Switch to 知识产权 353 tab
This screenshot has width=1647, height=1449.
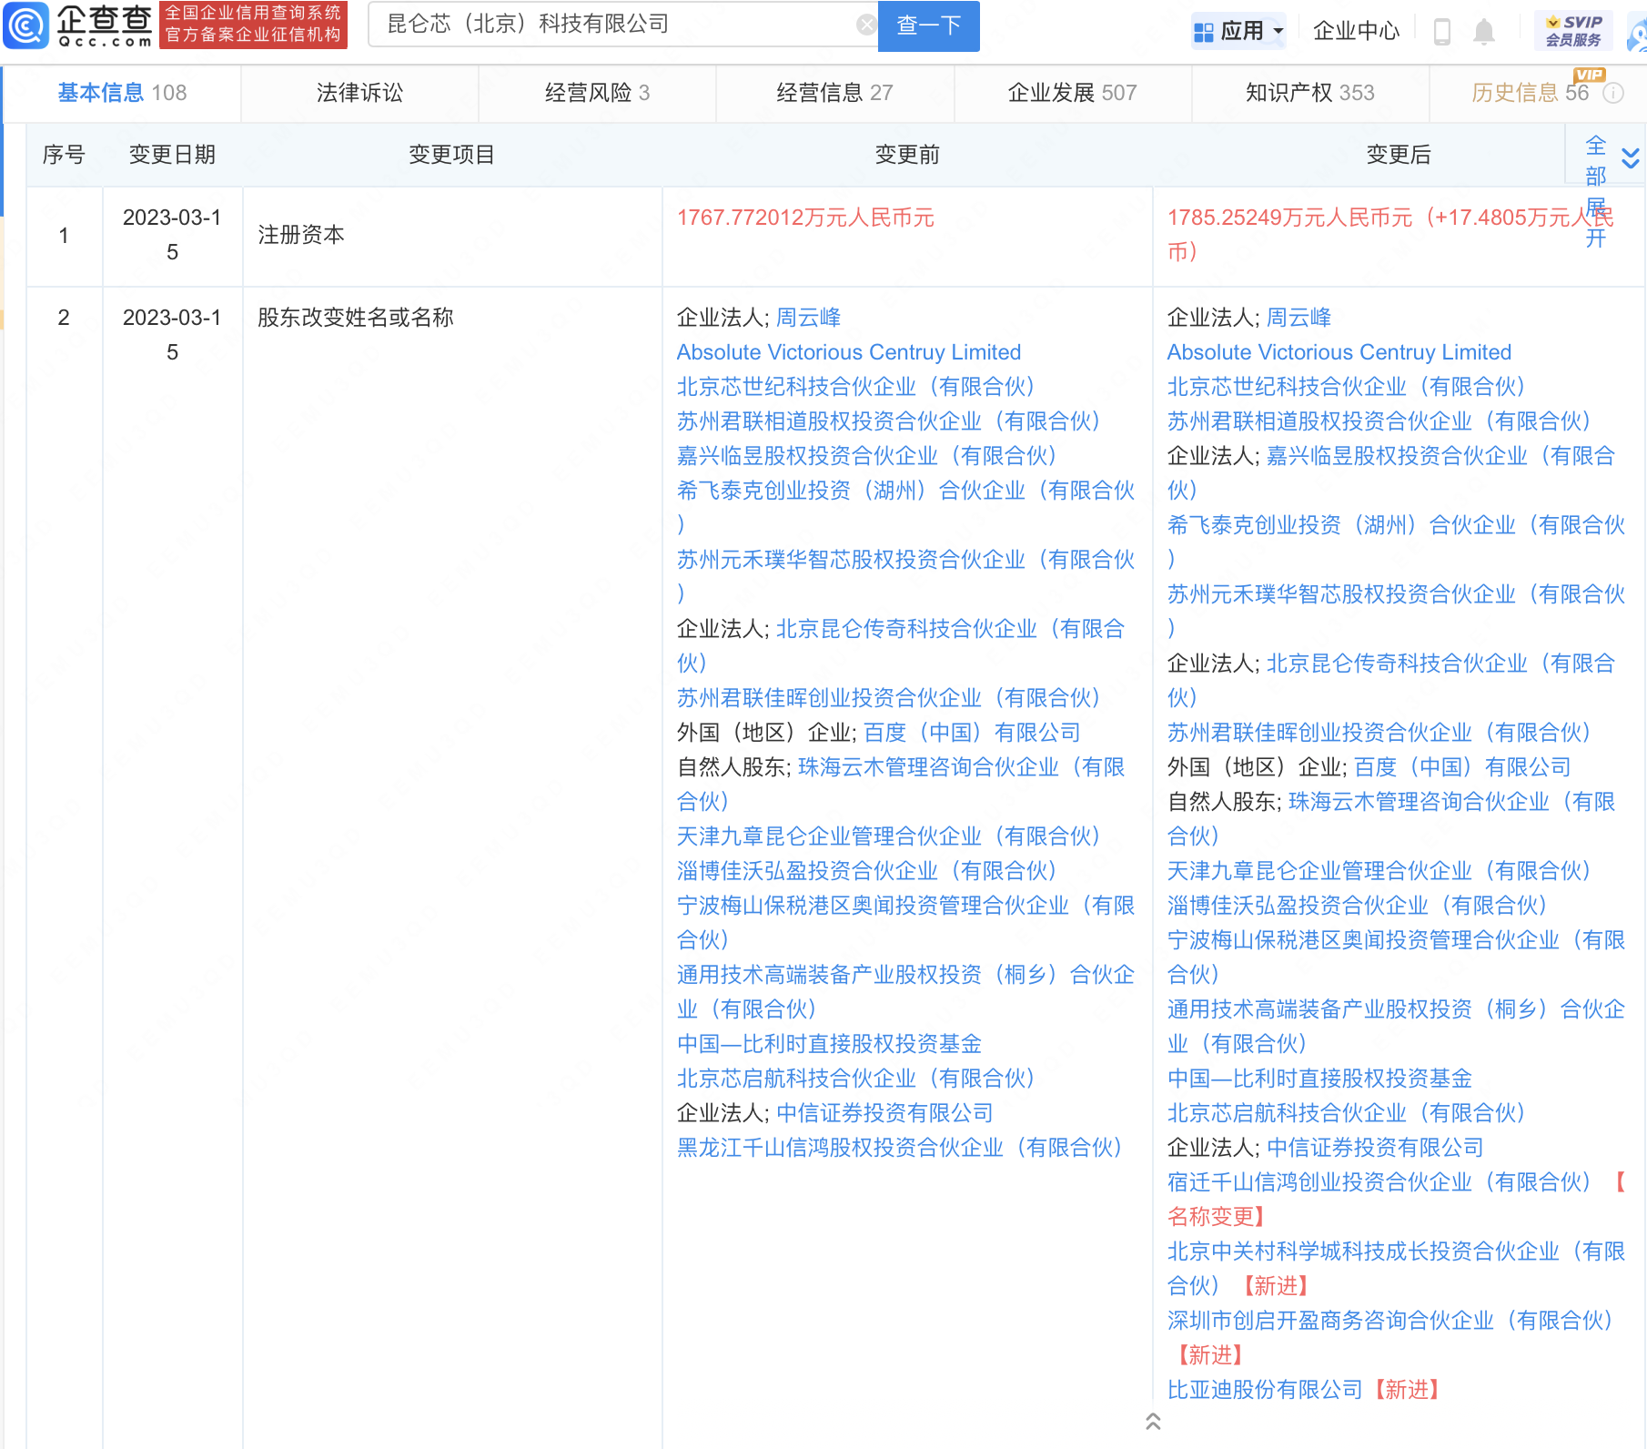1309,93
